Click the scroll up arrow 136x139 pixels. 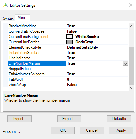131,26
